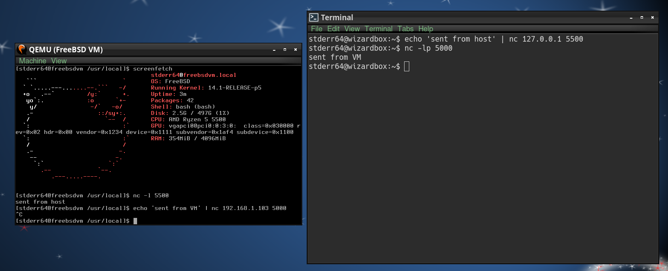Open Terminal's View menu
668x271 pixels.
coord(352,29)
